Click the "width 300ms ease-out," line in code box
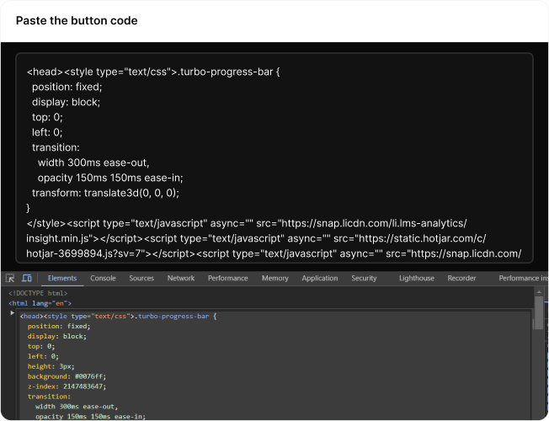This screenshot has width=549, height=421. [93, 163]
